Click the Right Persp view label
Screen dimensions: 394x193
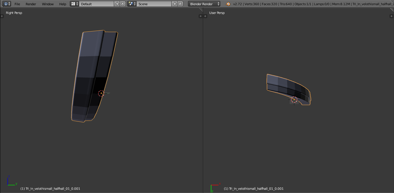click(14, 13)
